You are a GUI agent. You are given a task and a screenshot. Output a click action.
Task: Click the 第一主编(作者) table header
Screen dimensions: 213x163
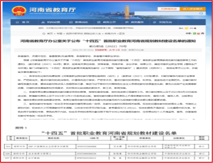click(x=119, y=138)
